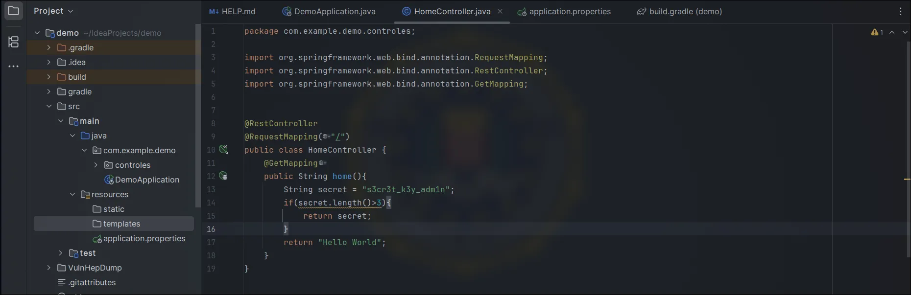Click the warning indicator in editor corner
Viewport: 911px width, 295px height.
point(877,32)
